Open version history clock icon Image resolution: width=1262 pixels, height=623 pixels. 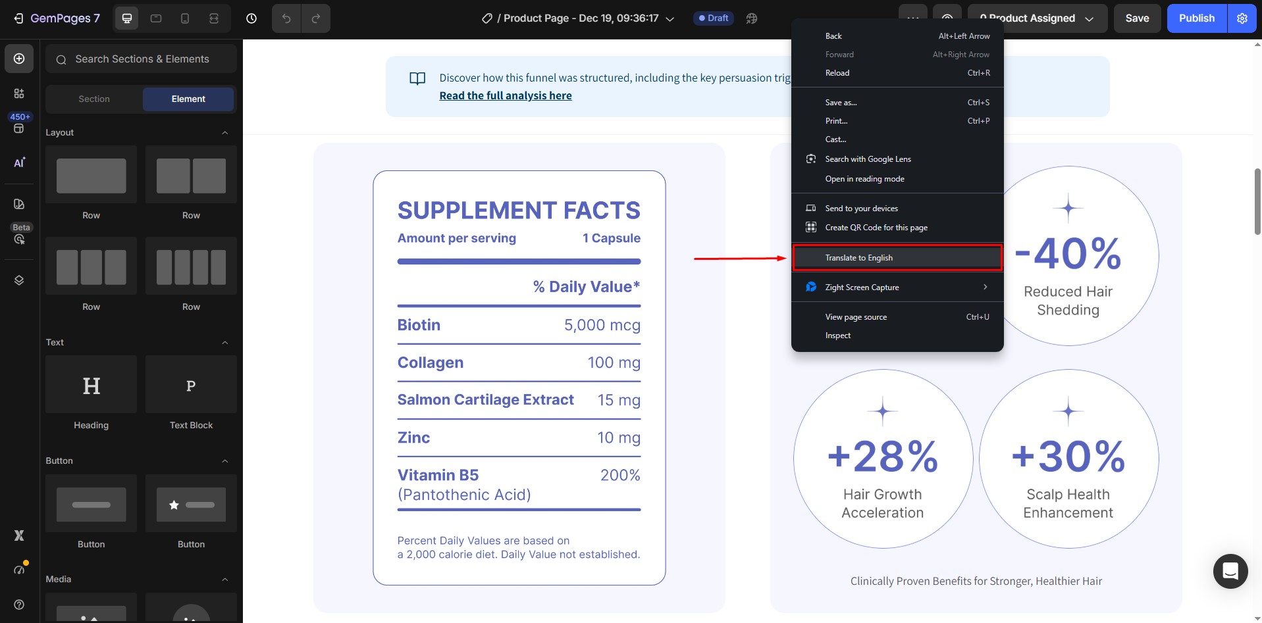[x=251, y=18]
